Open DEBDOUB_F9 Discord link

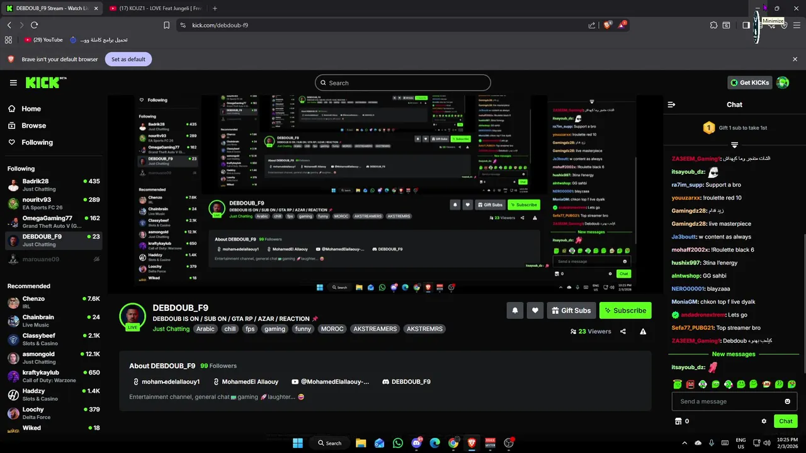tap(406, 382)
